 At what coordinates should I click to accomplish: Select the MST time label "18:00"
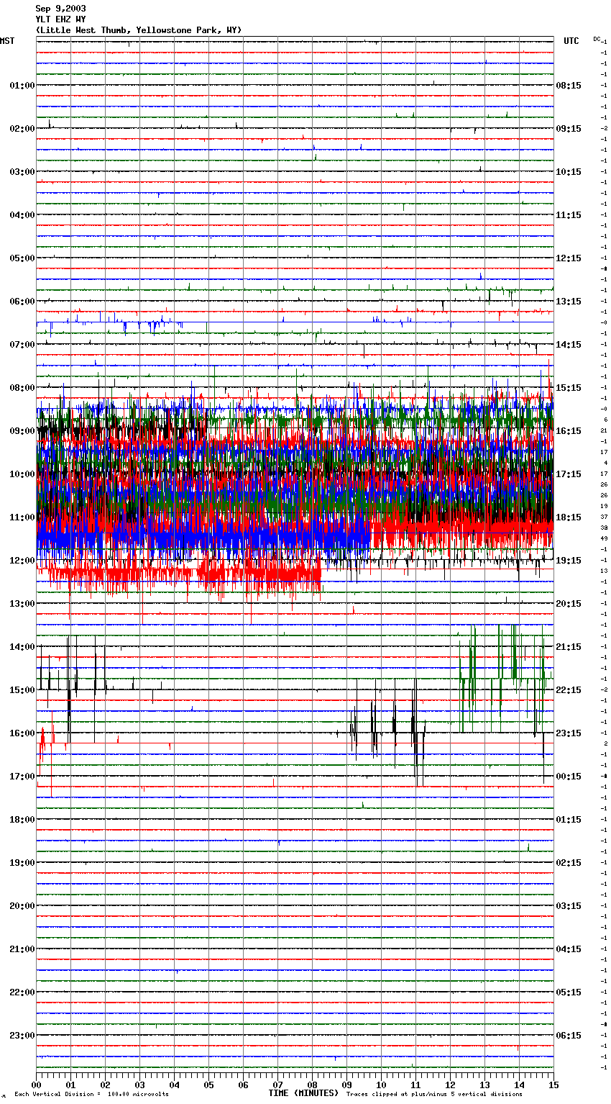(22, 820)
